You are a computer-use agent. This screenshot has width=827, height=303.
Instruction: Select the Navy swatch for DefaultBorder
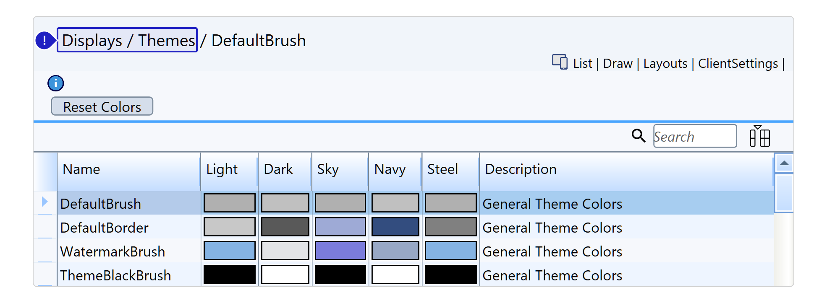395,227
